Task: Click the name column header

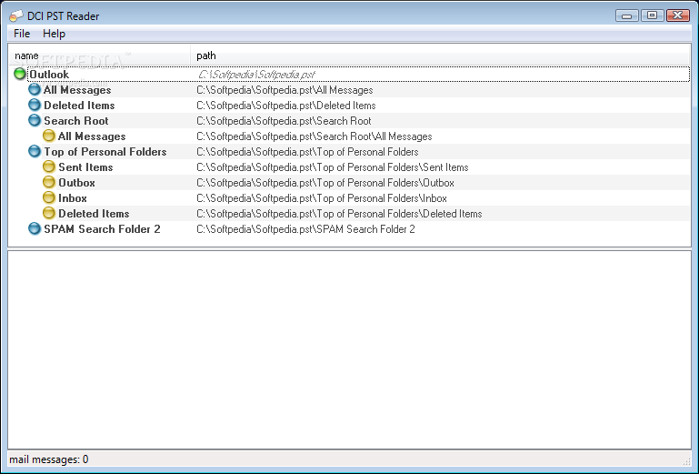Action: (100, 55)
